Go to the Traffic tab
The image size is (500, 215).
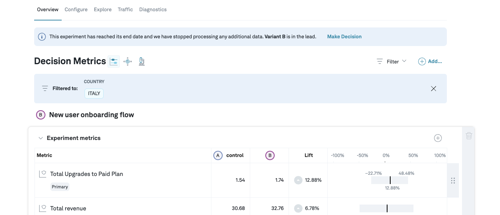[125, 10]
